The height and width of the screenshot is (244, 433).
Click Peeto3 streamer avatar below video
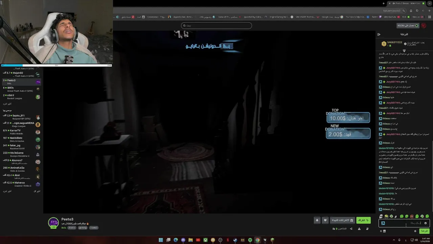pos(53,223)
